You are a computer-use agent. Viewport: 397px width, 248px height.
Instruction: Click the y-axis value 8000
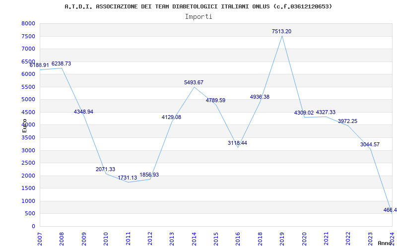(28, 23)
